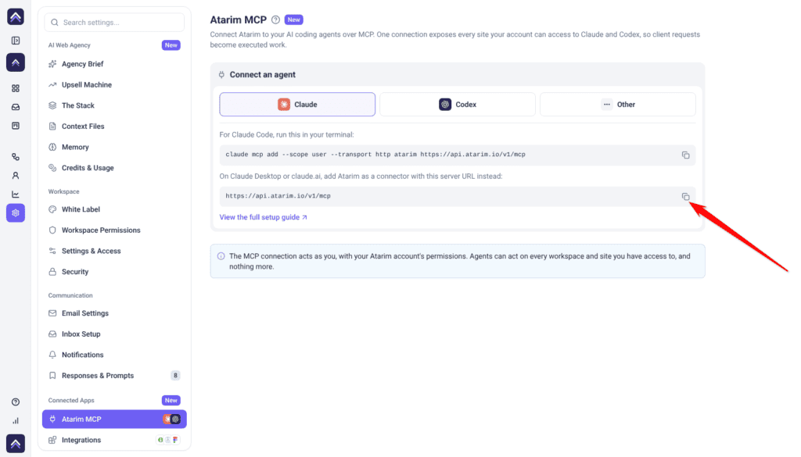The width and height of the screenshot is (801, 457).
Task: Open Upsell Machine settings
Action: click(114, 84)
